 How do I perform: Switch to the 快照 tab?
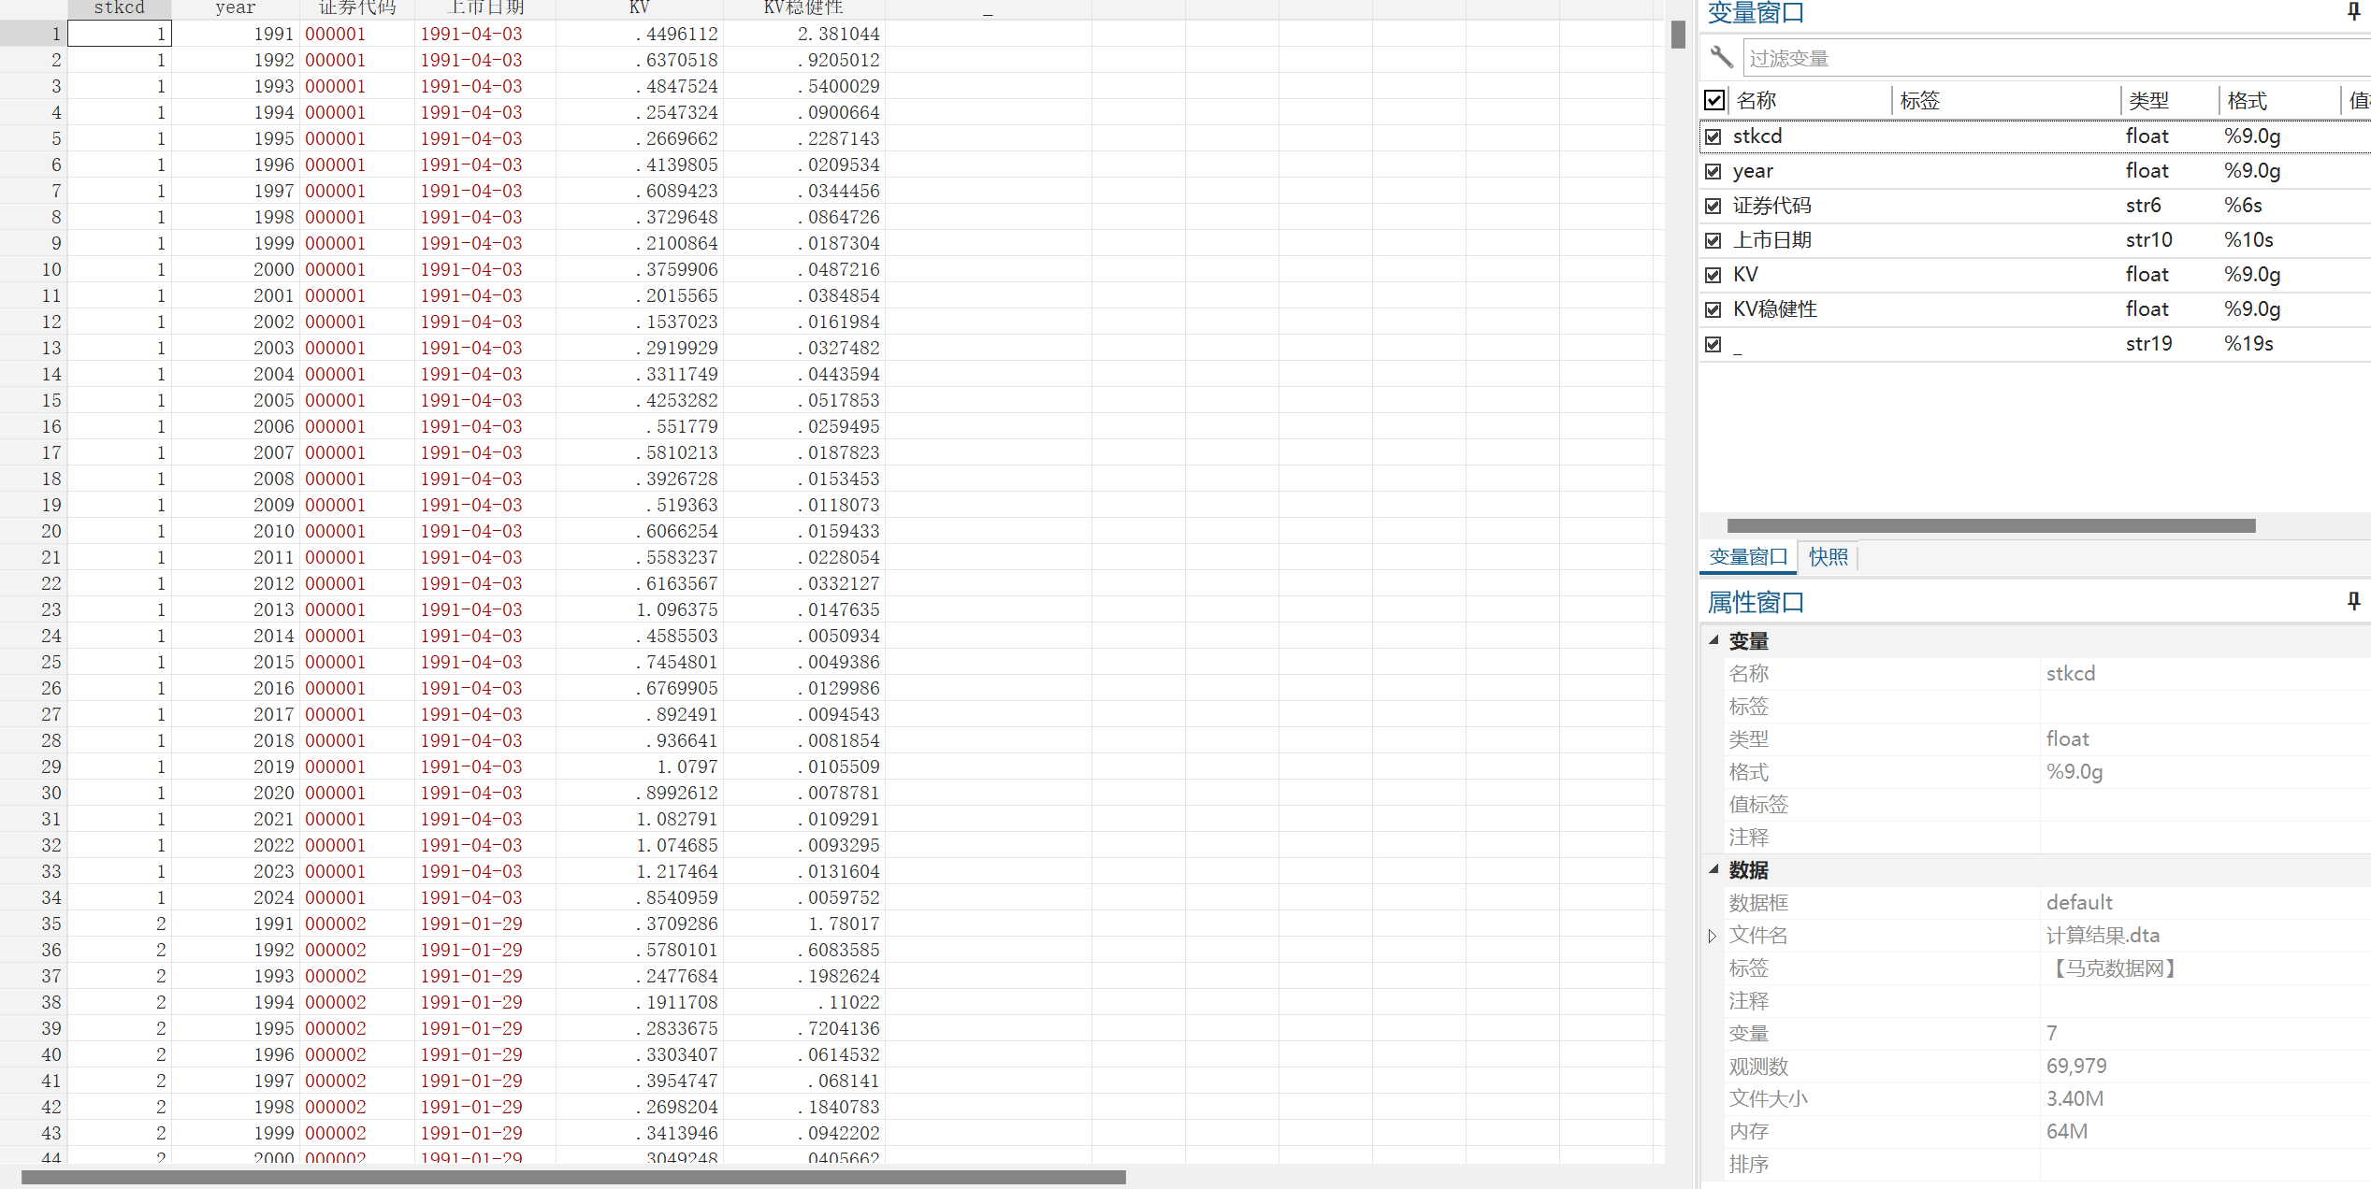[x=1828, y=557]
